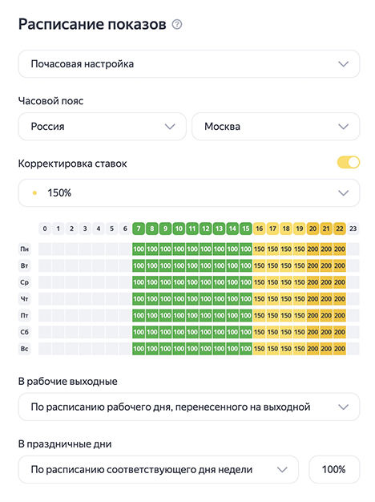
Task: Toggle the Корректировка ставок switch
Action: (x=349, y=163)
